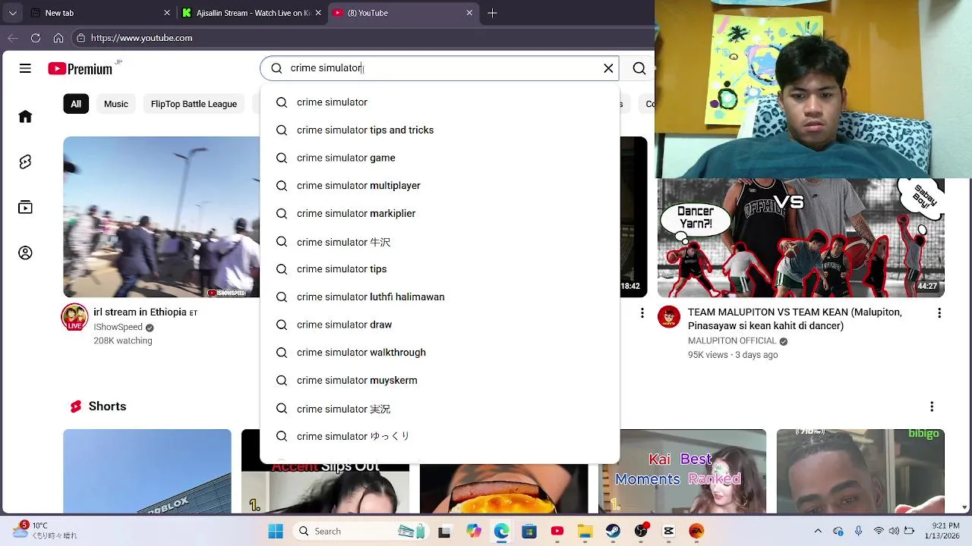Clear the search box with X

pos(608,68)
